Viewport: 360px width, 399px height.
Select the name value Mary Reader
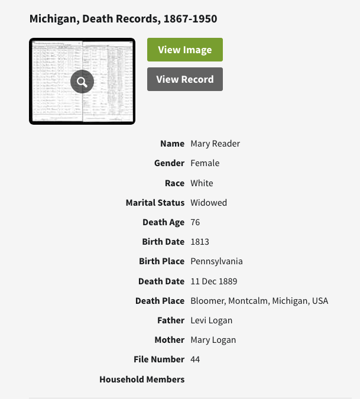(215, 144)
